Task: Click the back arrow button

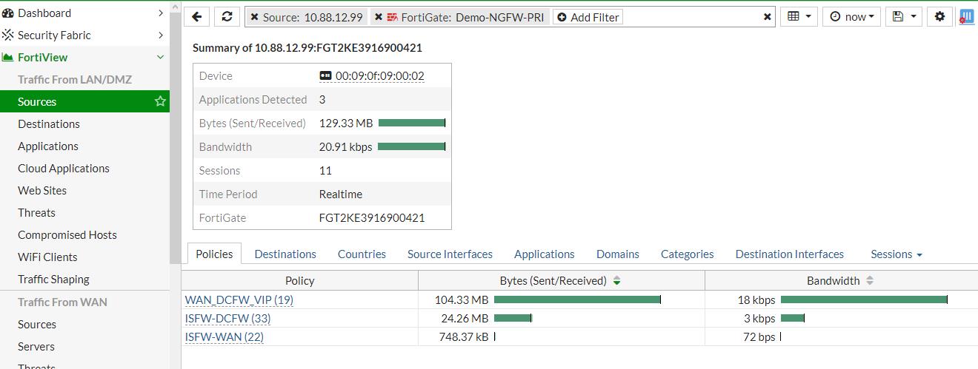Action: click(197, 16)
